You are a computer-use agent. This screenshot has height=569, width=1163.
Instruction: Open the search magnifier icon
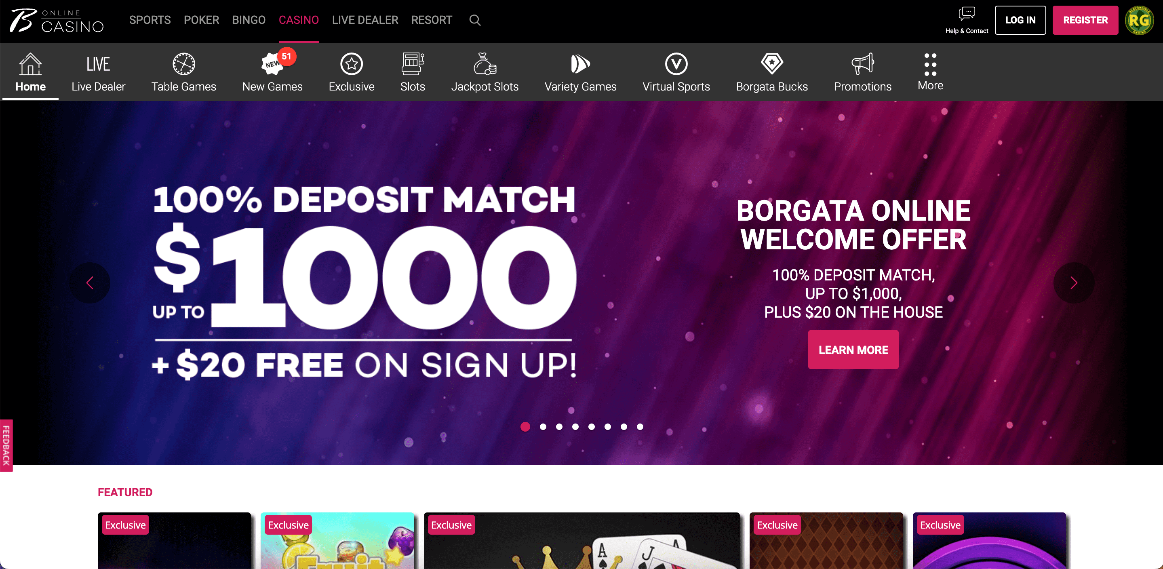[x=474, y=20]
